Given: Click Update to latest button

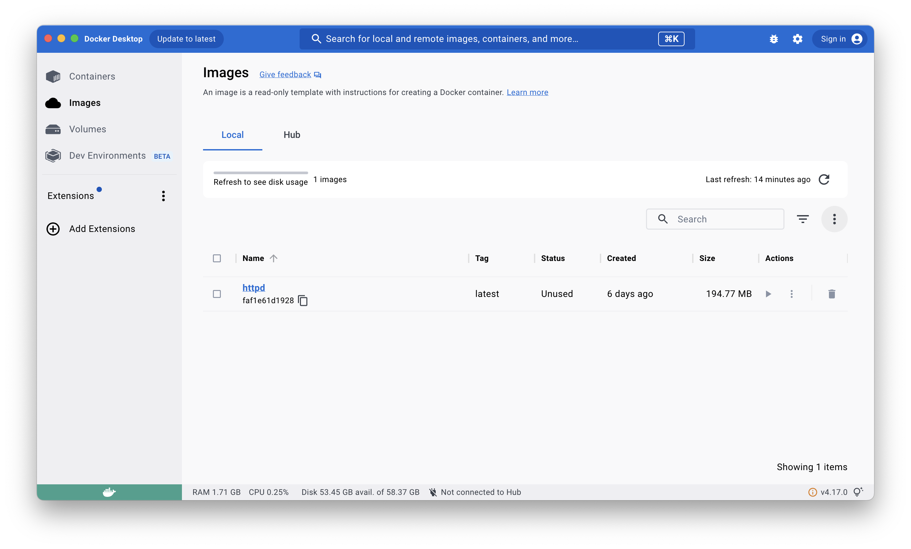Looking at the screenshot, I should 186,39.
